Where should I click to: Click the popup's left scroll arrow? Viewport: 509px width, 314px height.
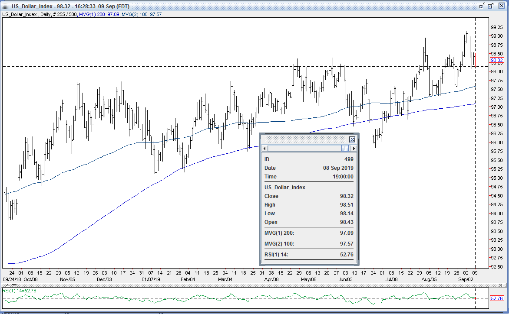pyautogui.click(x=264, y=148)
